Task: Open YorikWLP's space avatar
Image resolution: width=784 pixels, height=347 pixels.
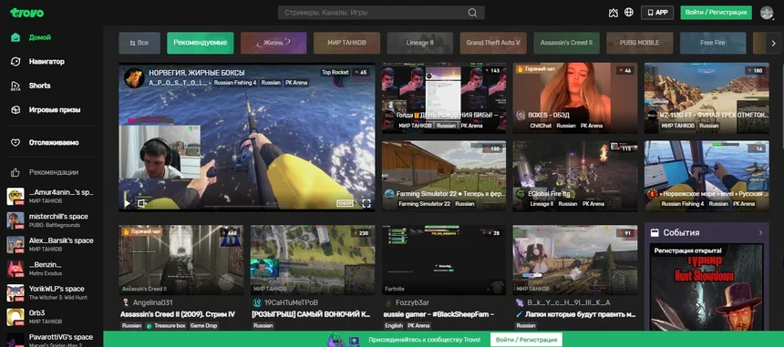Action: tap(15, 293)
